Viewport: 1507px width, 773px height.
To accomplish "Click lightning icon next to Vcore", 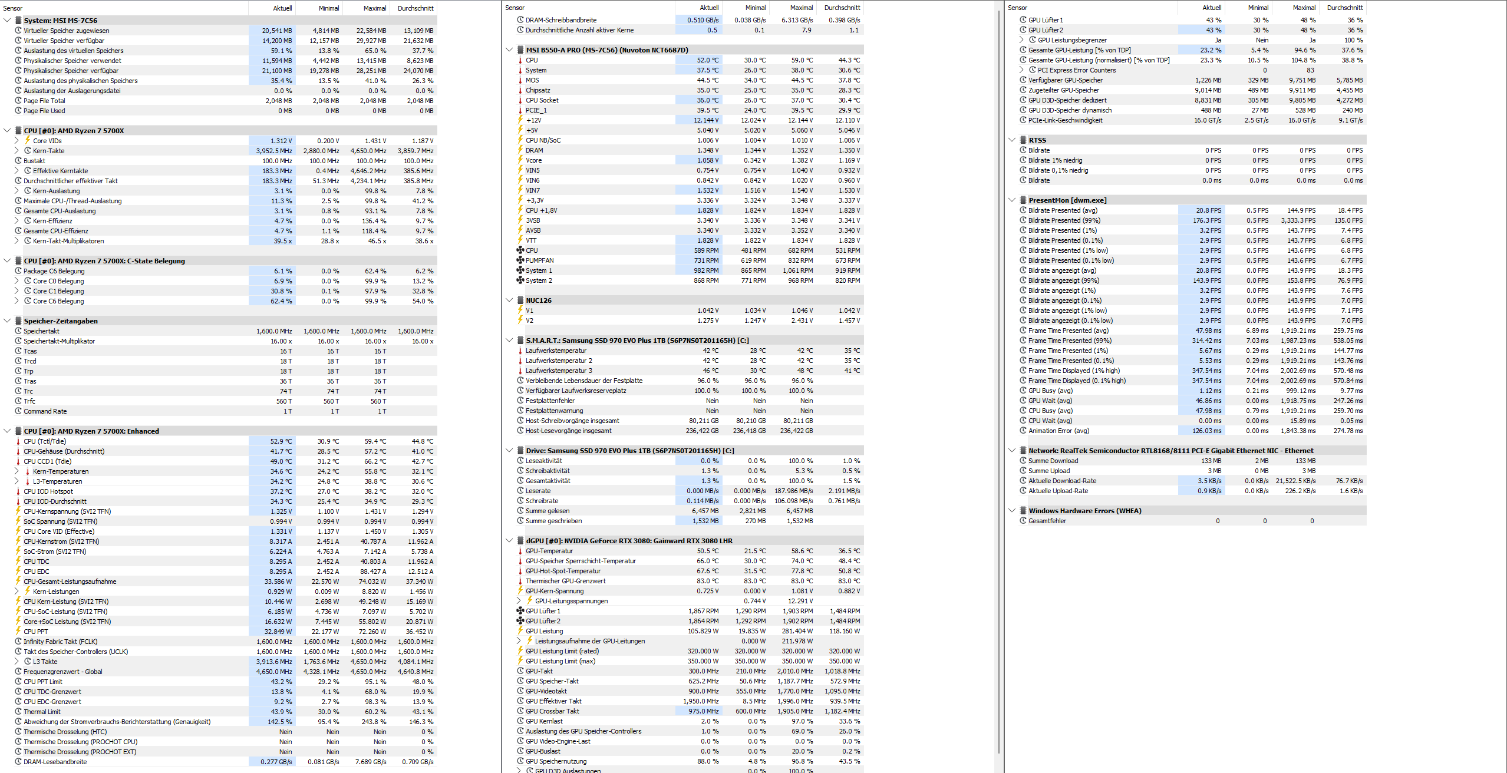I will tap(520, 160).
